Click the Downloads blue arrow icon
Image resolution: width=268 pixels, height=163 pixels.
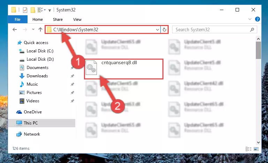22,76
